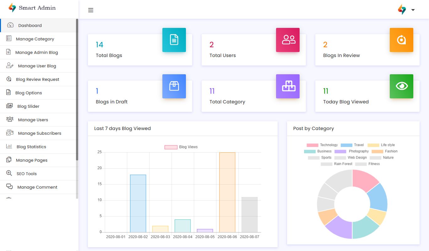Open the SEO Tools link
Screen dimensions: 429x251
coord(26,174)
